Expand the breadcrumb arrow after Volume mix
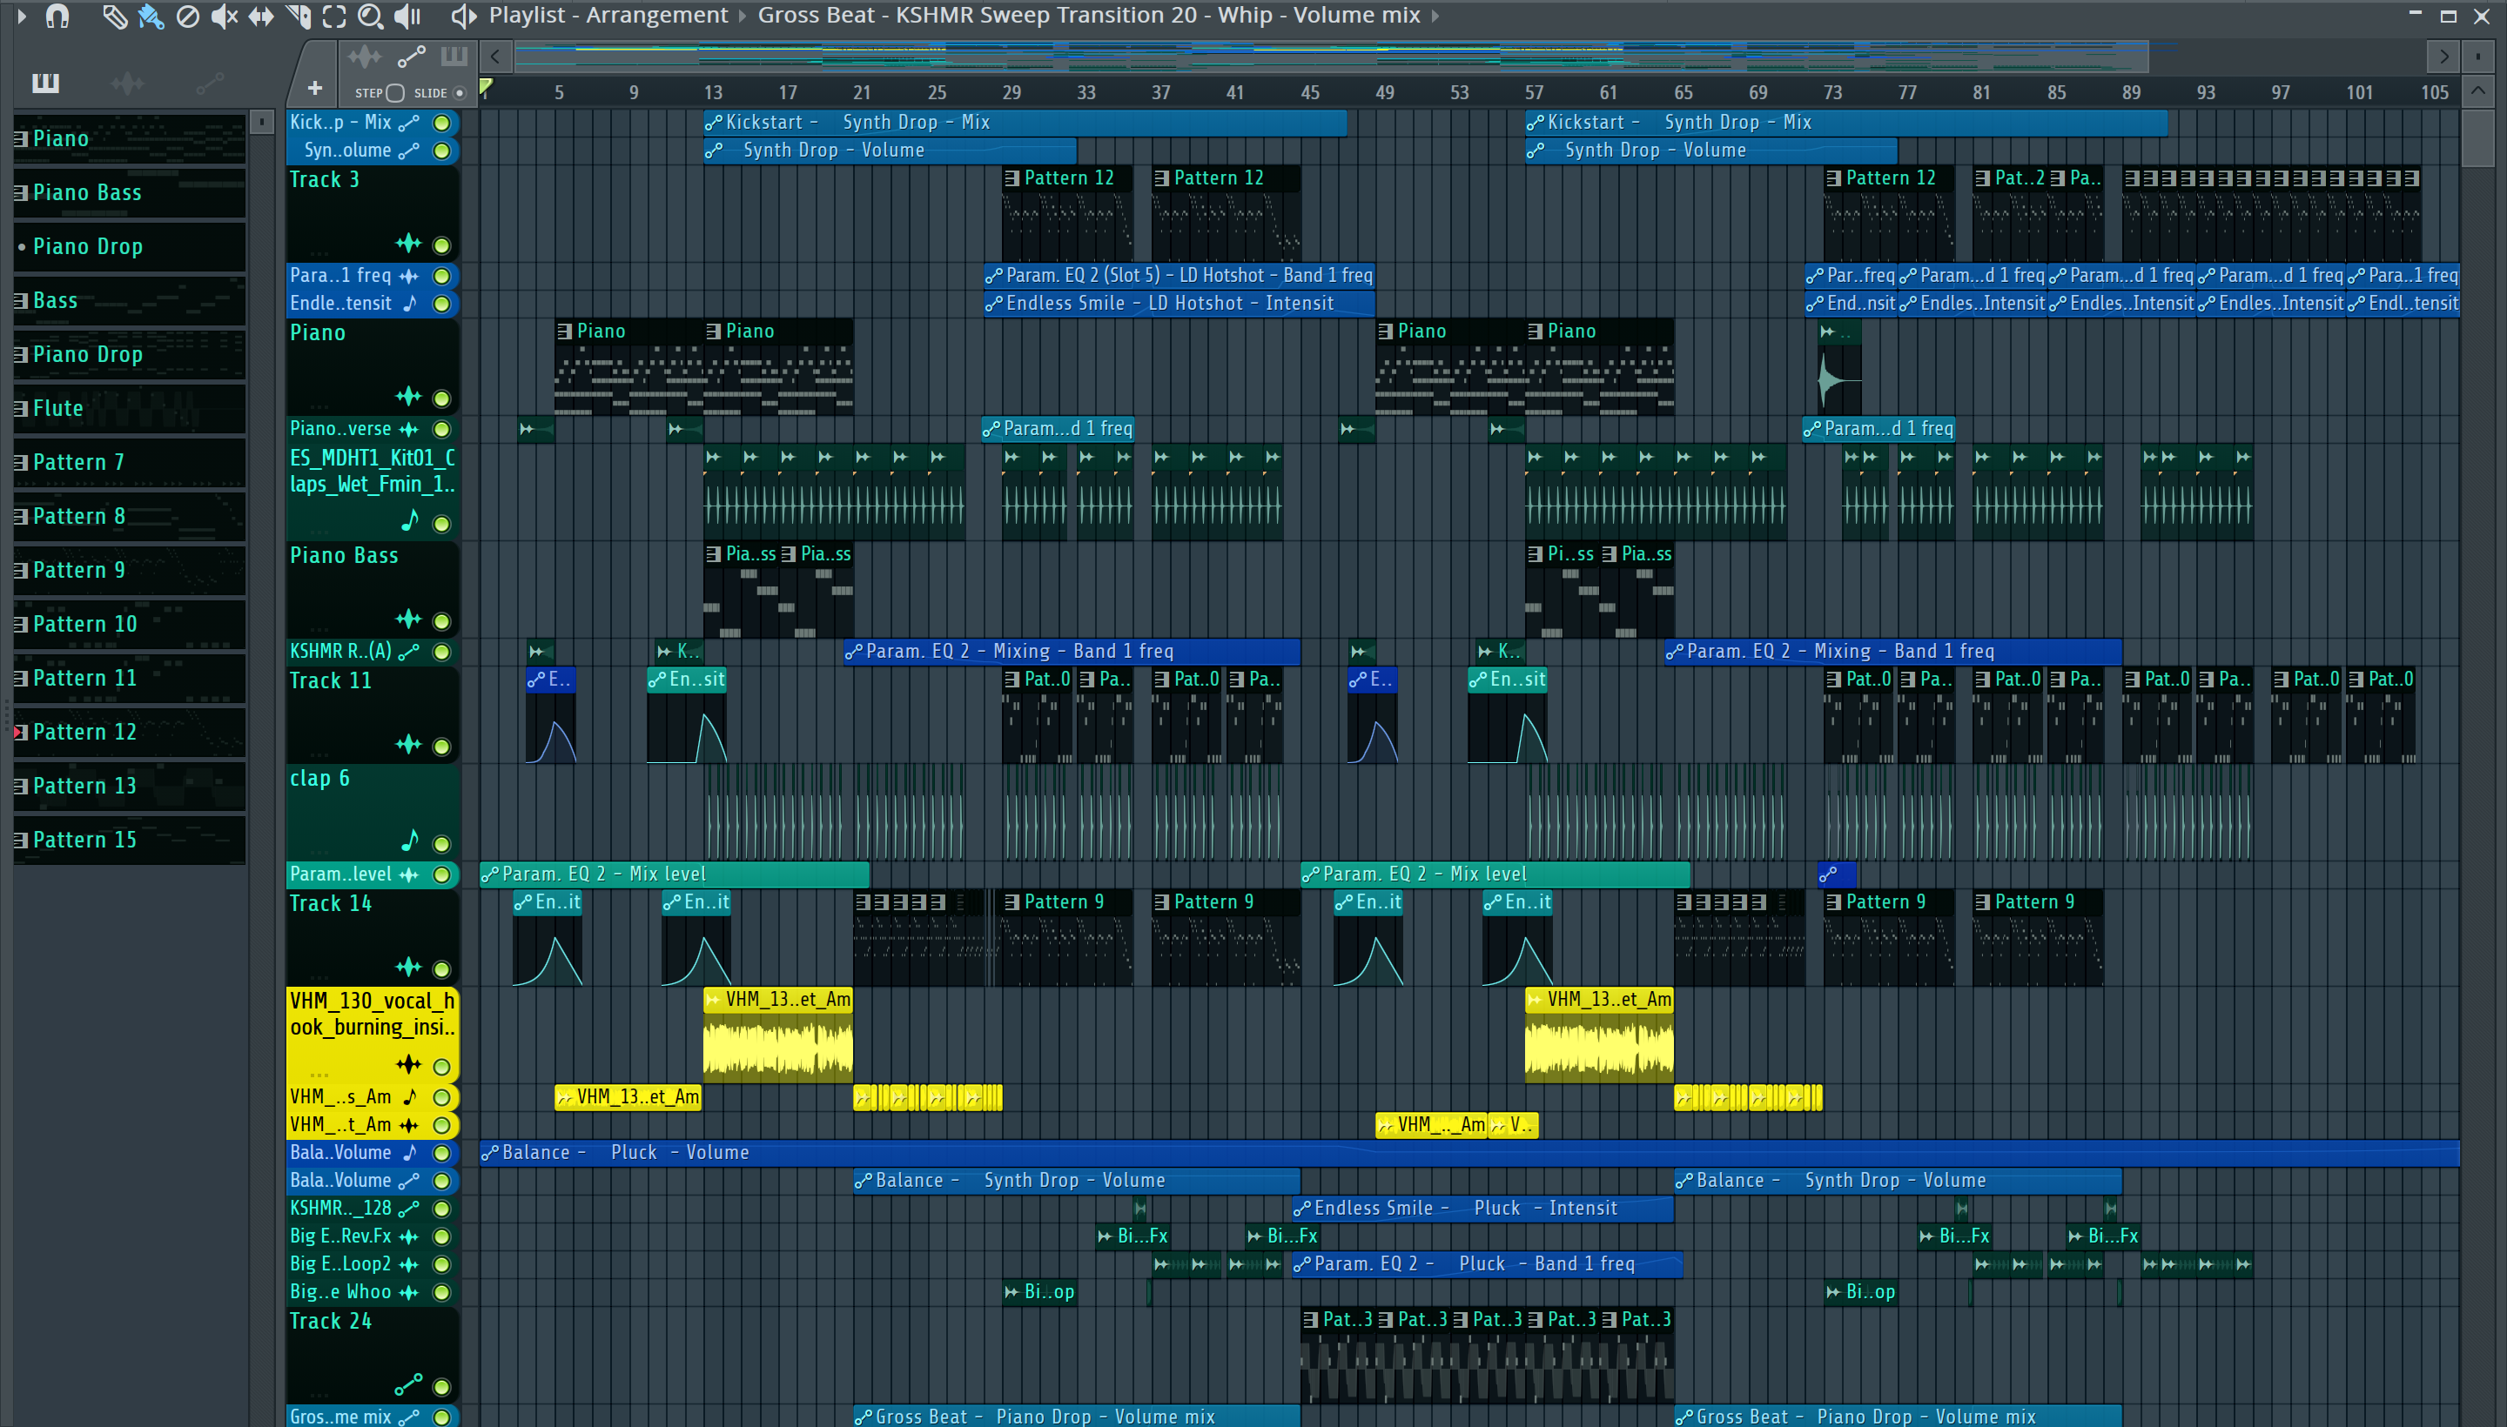 pos(1435,16)
